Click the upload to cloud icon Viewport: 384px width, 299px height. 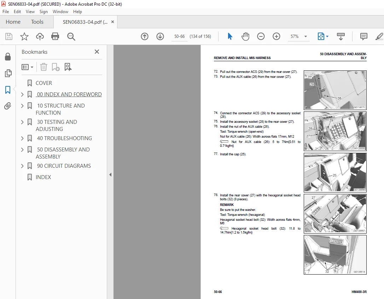(40, 36)
